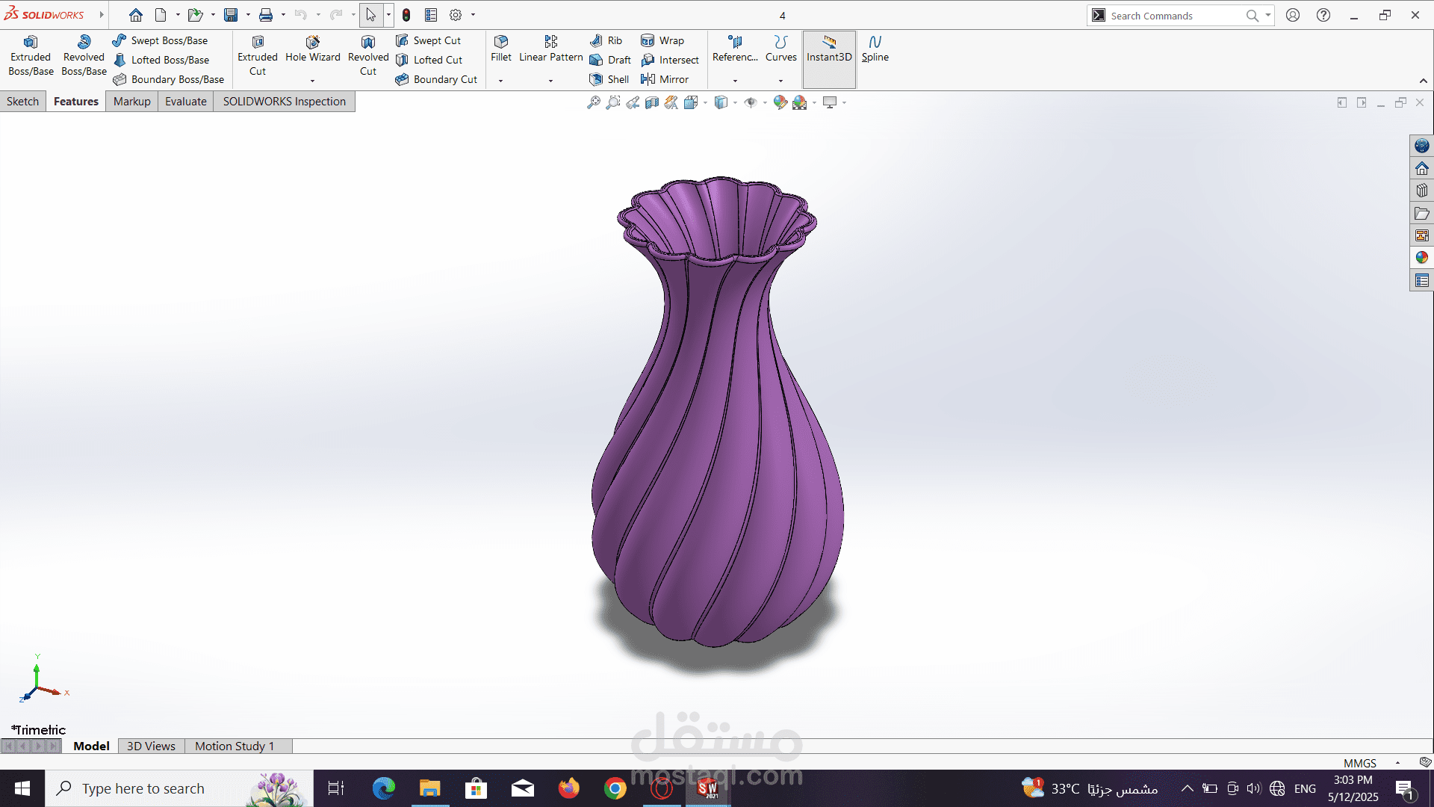Open Appearances, Scenes and Decals pane icon
Viewport: 1434px width, 807px height.
[1422, 258]
